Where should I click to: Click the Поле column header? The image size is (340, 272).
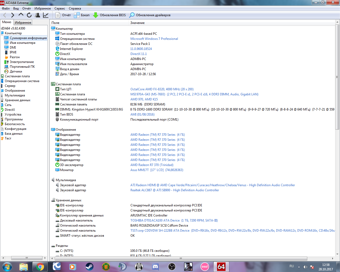click(x=89, y=23)
